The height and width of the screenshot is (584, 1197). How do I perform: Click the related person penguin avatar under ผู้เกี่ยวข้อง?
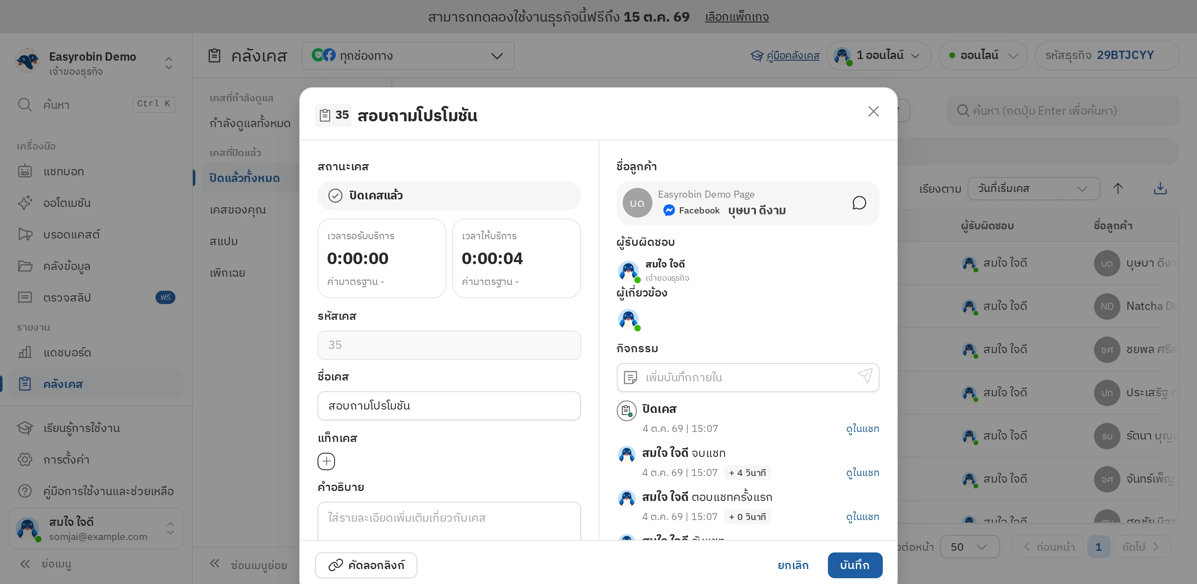628,319
